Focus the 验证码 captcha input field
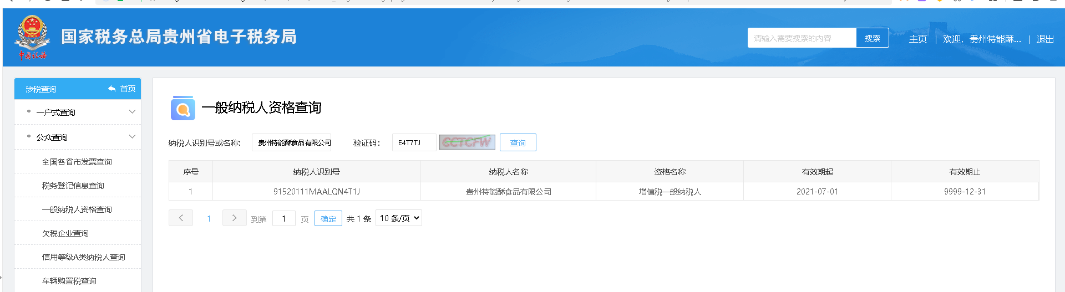Screen dimensions: 1065x292 point(414,143)
